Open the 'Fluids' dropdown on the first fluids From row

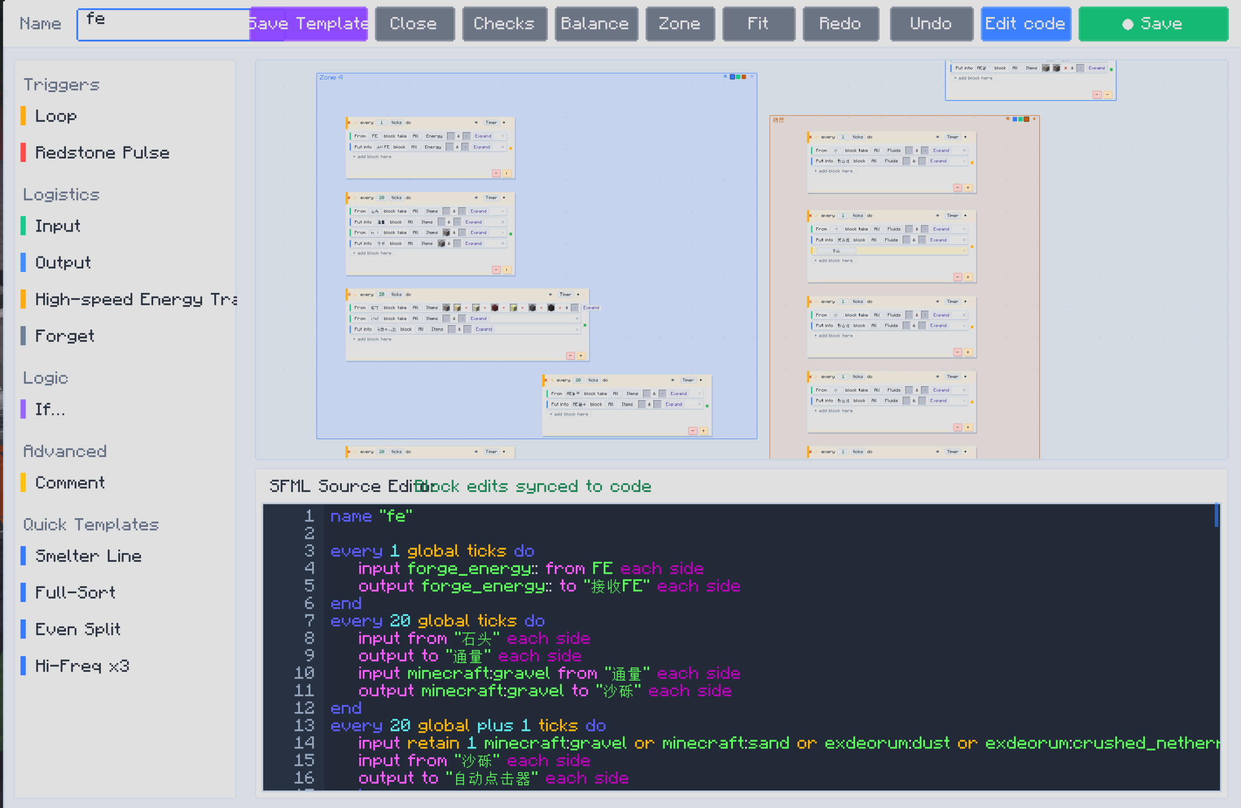tap(894, 151)
